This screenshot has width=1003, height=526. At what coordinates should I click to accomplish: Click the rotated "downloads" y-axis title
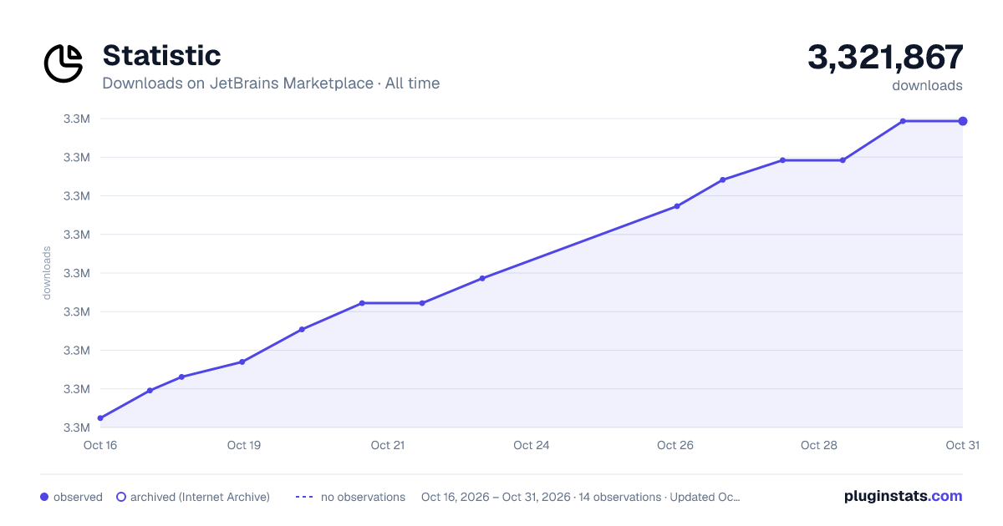pos(47,273)
